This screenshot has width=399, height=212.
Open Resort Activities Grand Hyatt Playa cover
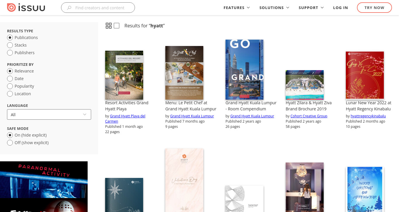[124, 75]
